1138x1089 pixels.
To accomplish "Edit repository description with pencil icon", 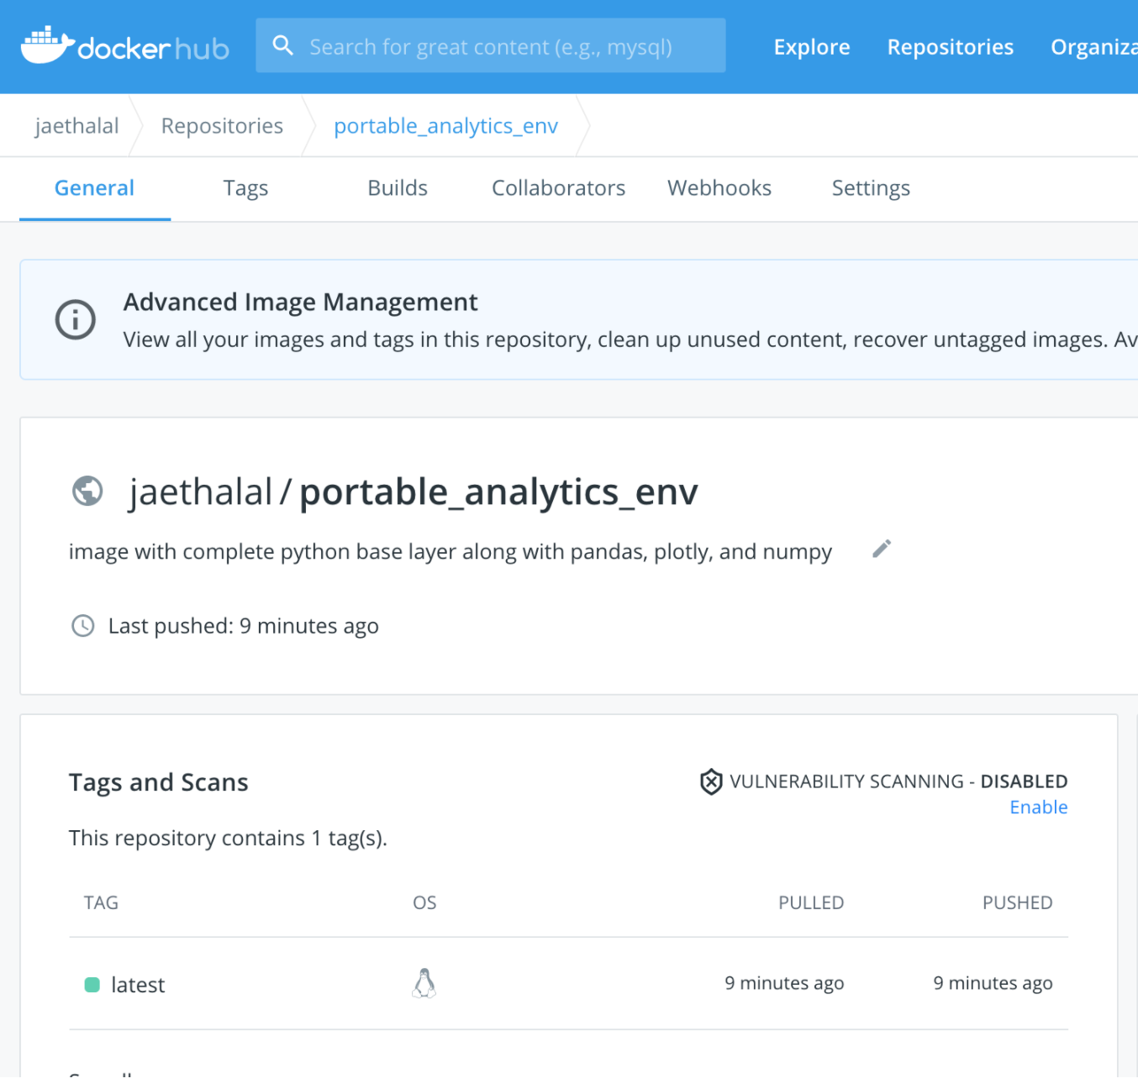I will (882, 549).
